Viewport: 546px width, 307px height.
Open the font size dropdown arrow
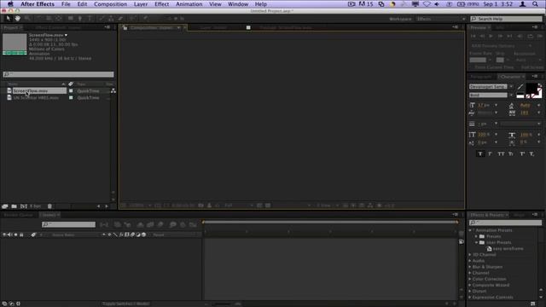(497, 105)
